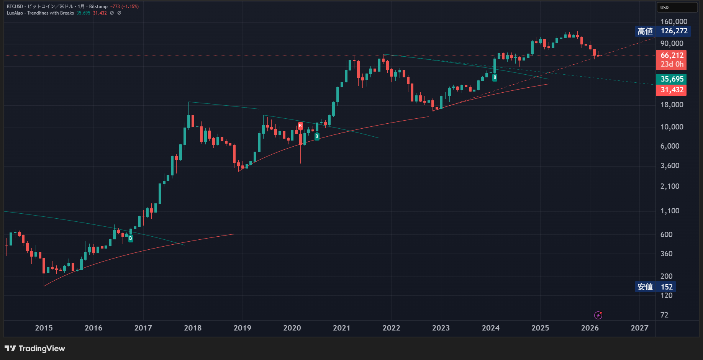Select the green B marker near 2024
Image resolution: width=703 pixels, height=360 pixels.
(495, 77)
